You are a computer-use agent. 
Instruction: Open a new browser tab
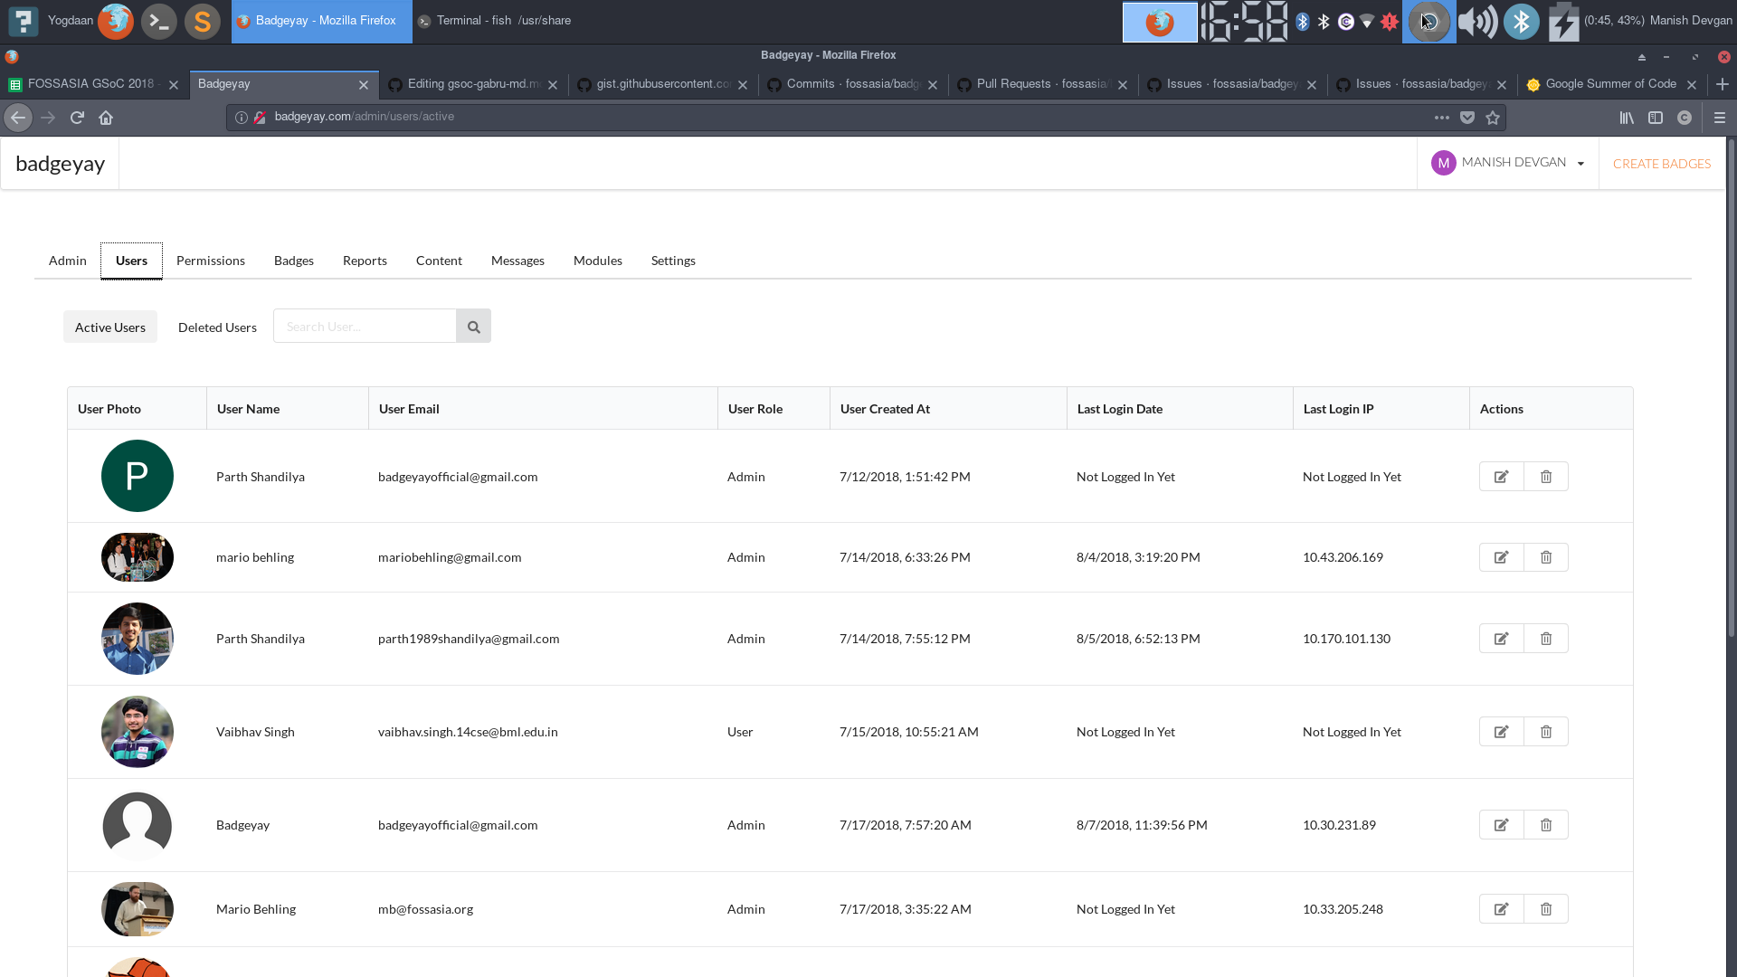1723,84
